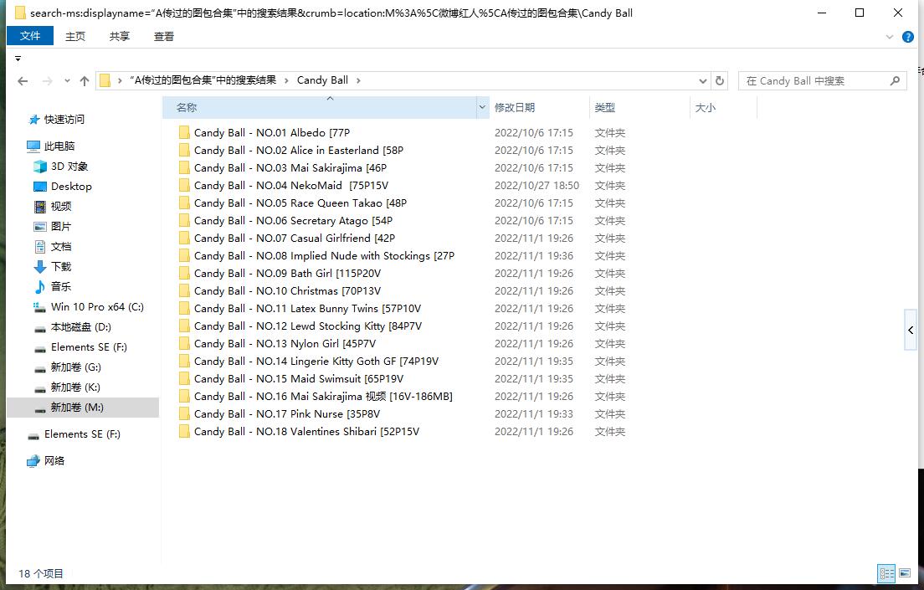Select new volume (K:) drive
924x590 pixels.
67,387
